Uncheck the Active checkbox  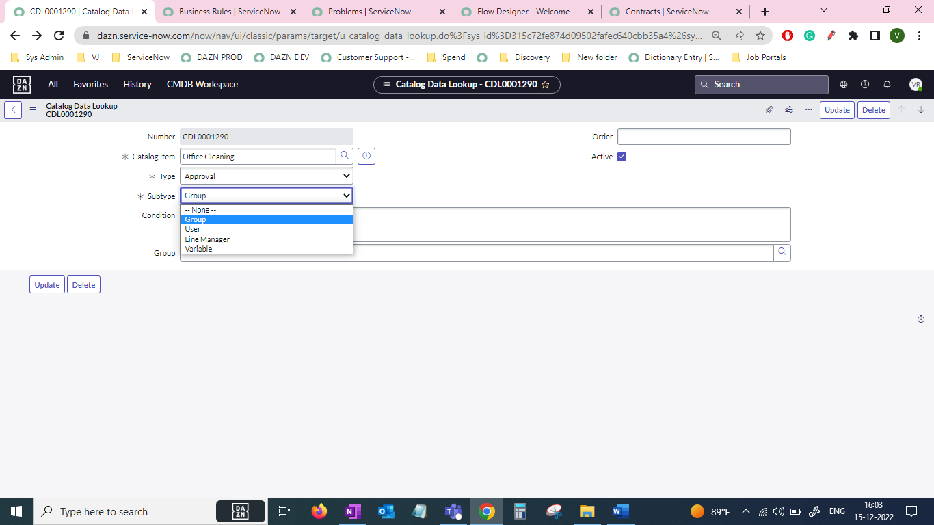coord(622,157)
